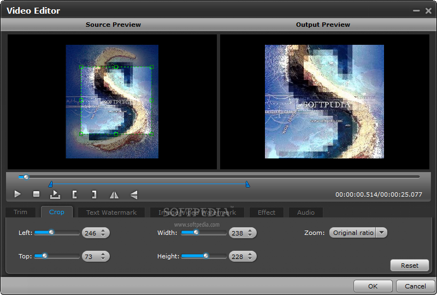Cancel the video edits
This screenshot has width=437, height=295.
(x=415, y=286)
